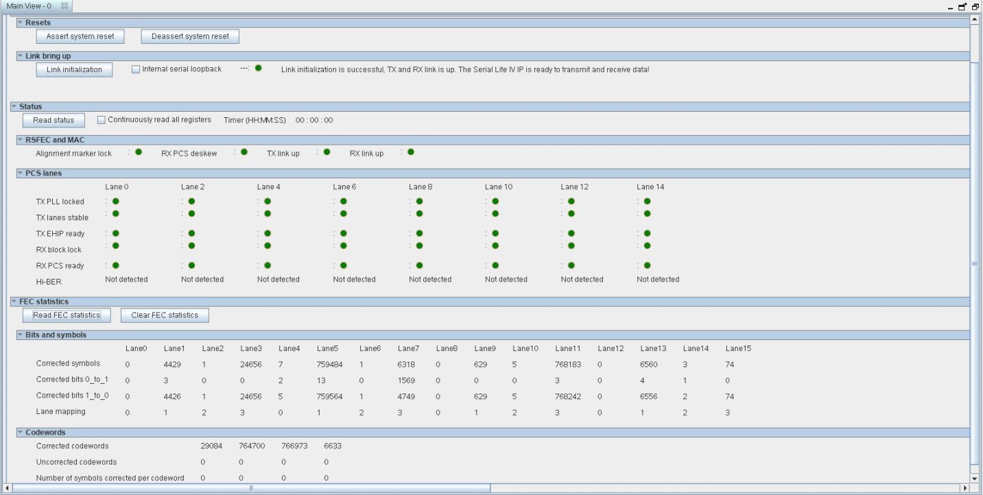Screen dimensions: 983x495
Task: Click the TX link up green indicator
Action: tap(327, 152)
